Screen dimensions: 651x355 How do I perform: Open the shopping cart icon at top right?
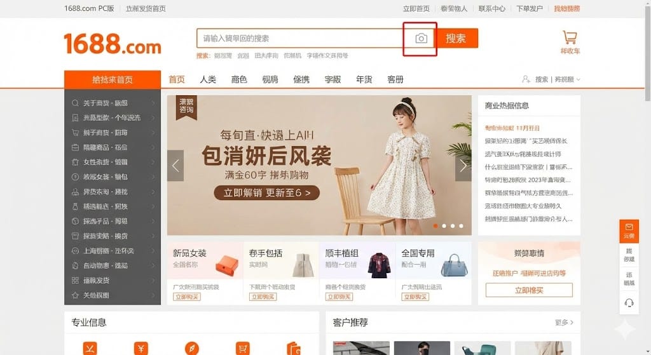(570, 37)
